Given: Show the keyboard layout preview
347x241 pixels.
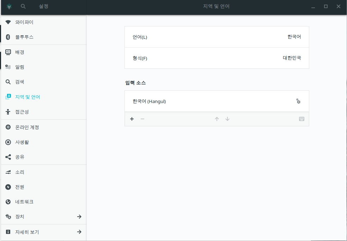Looking at the screenshot, I should (302, 119).
